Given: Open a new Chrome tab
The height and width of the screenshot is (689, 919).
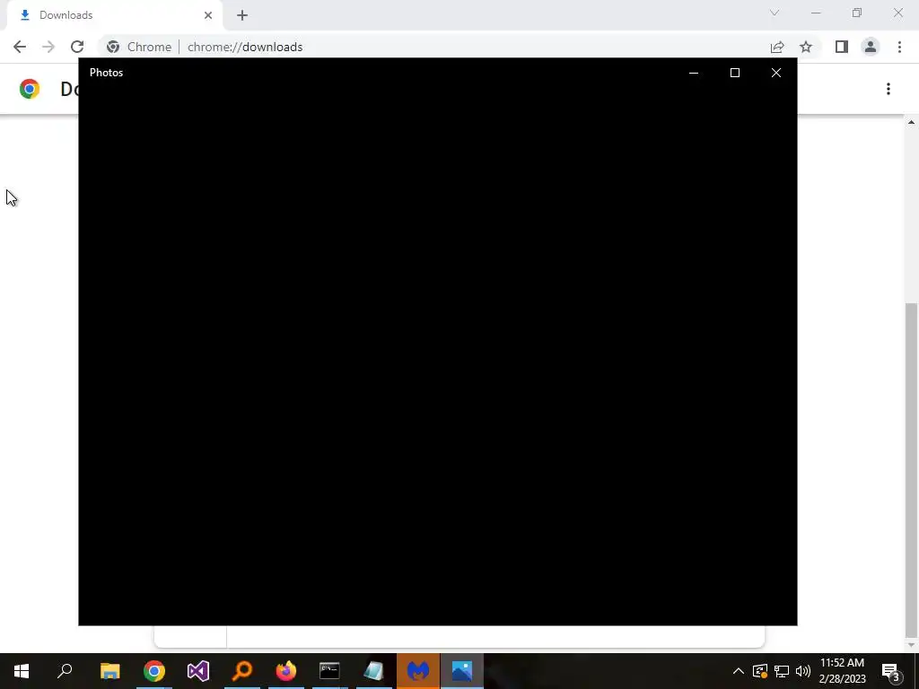Looking at the screenshot, I should click(x=242, y=15).
